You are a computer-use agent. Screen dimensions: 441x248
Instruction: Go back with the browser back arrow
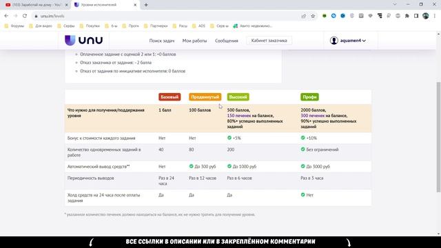coord(6,16)
